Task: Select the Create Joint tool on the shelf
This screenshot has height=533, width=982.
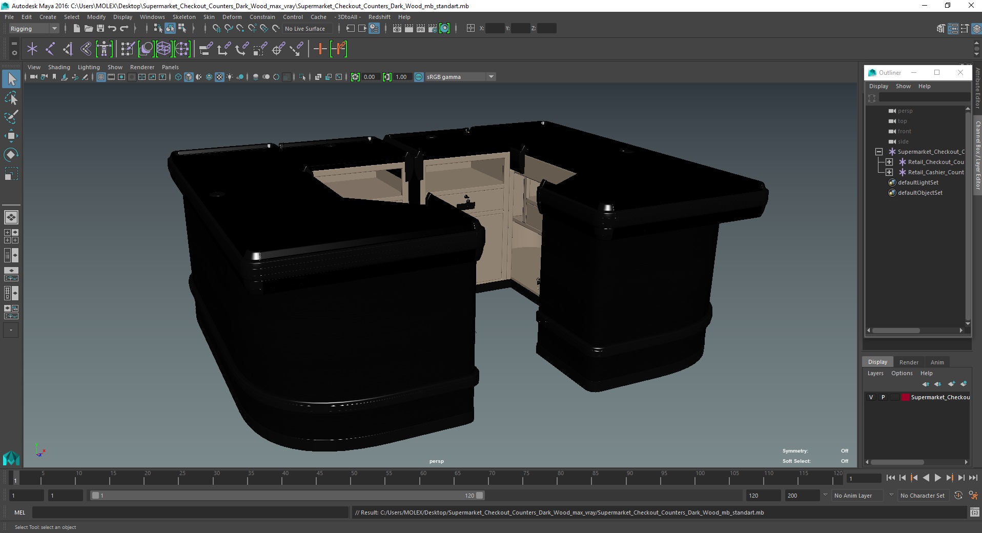Action: [50, 49]
